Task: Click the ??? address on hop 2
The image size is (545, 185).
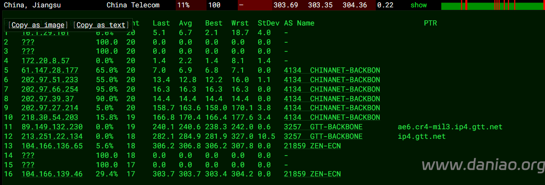Action: [x=28, y=42]
